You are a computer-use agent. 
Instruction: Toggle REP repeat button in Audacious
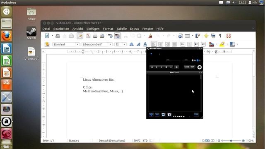click(192, 67)
